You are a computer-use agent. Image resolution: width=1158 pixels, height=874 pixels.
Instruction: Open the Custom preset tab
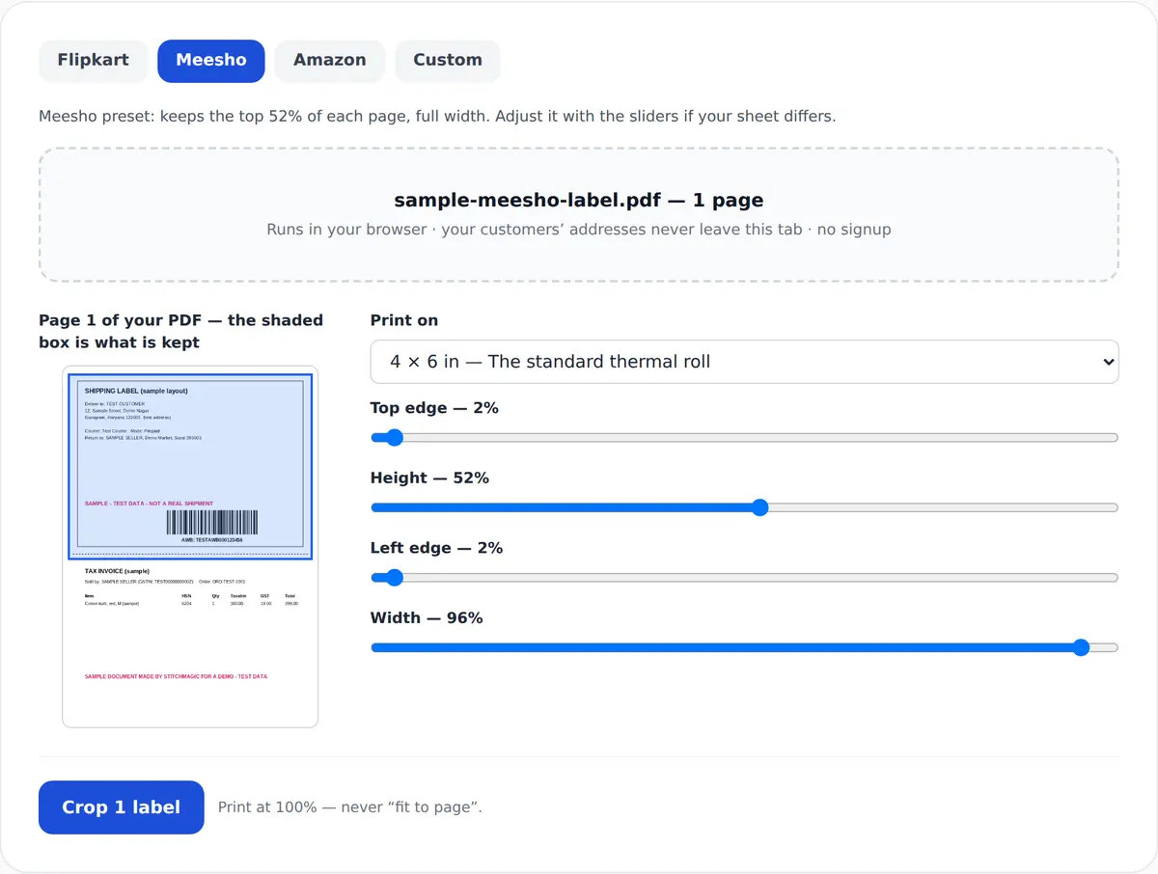[x=448, y=60]
